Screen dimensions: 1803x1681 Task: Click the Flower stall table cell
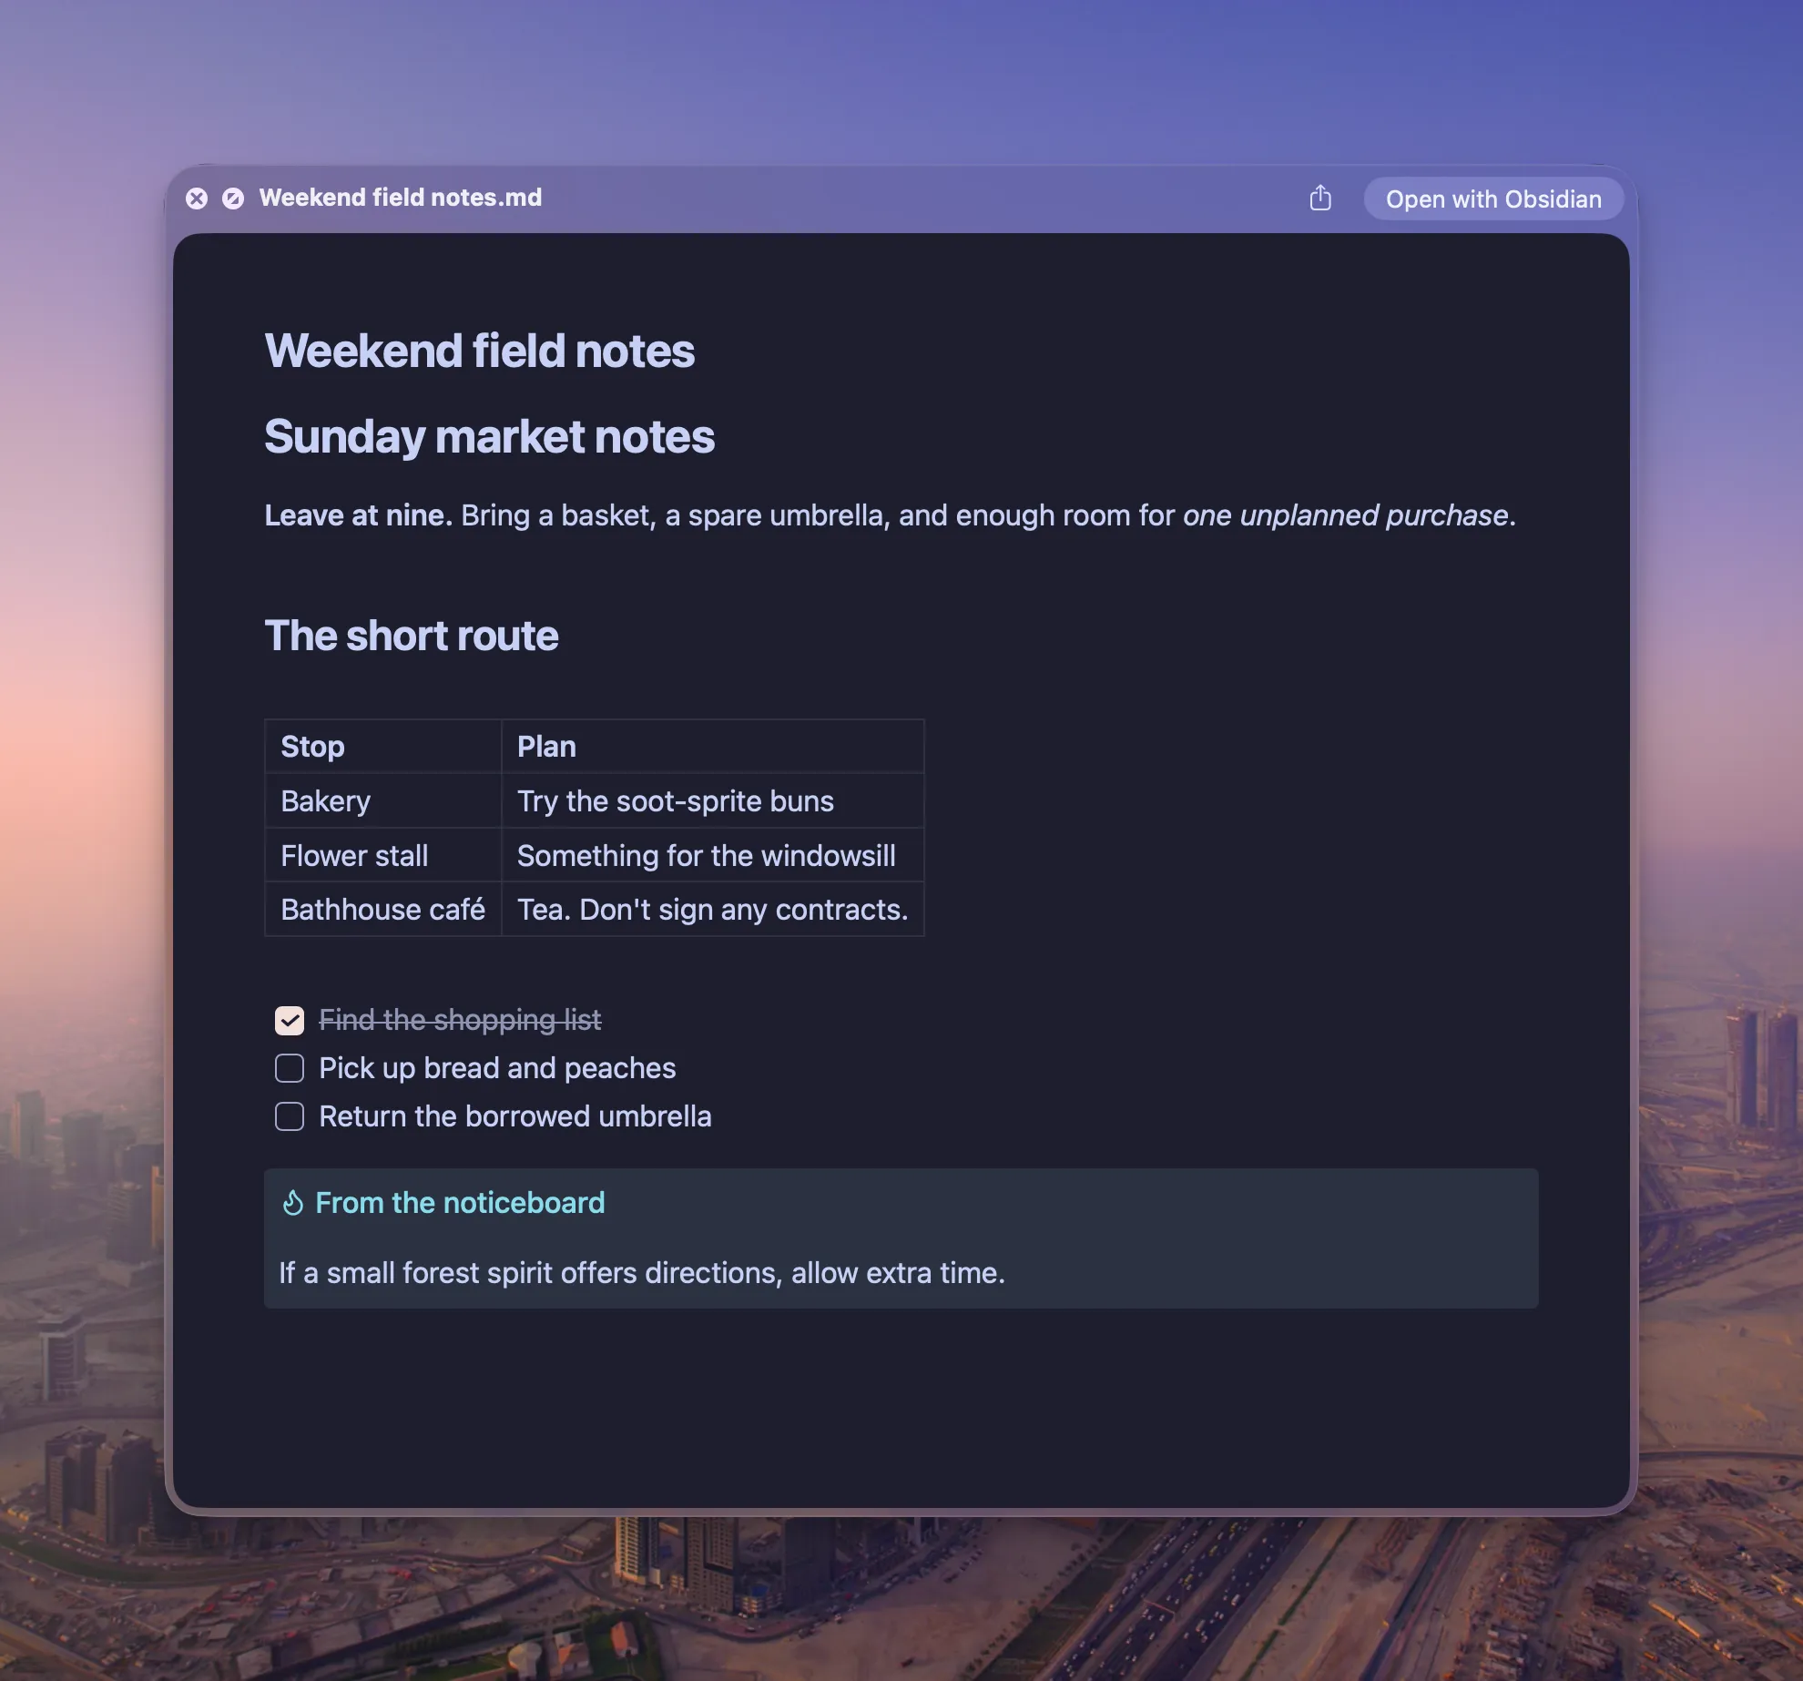(x=383, y=856)
